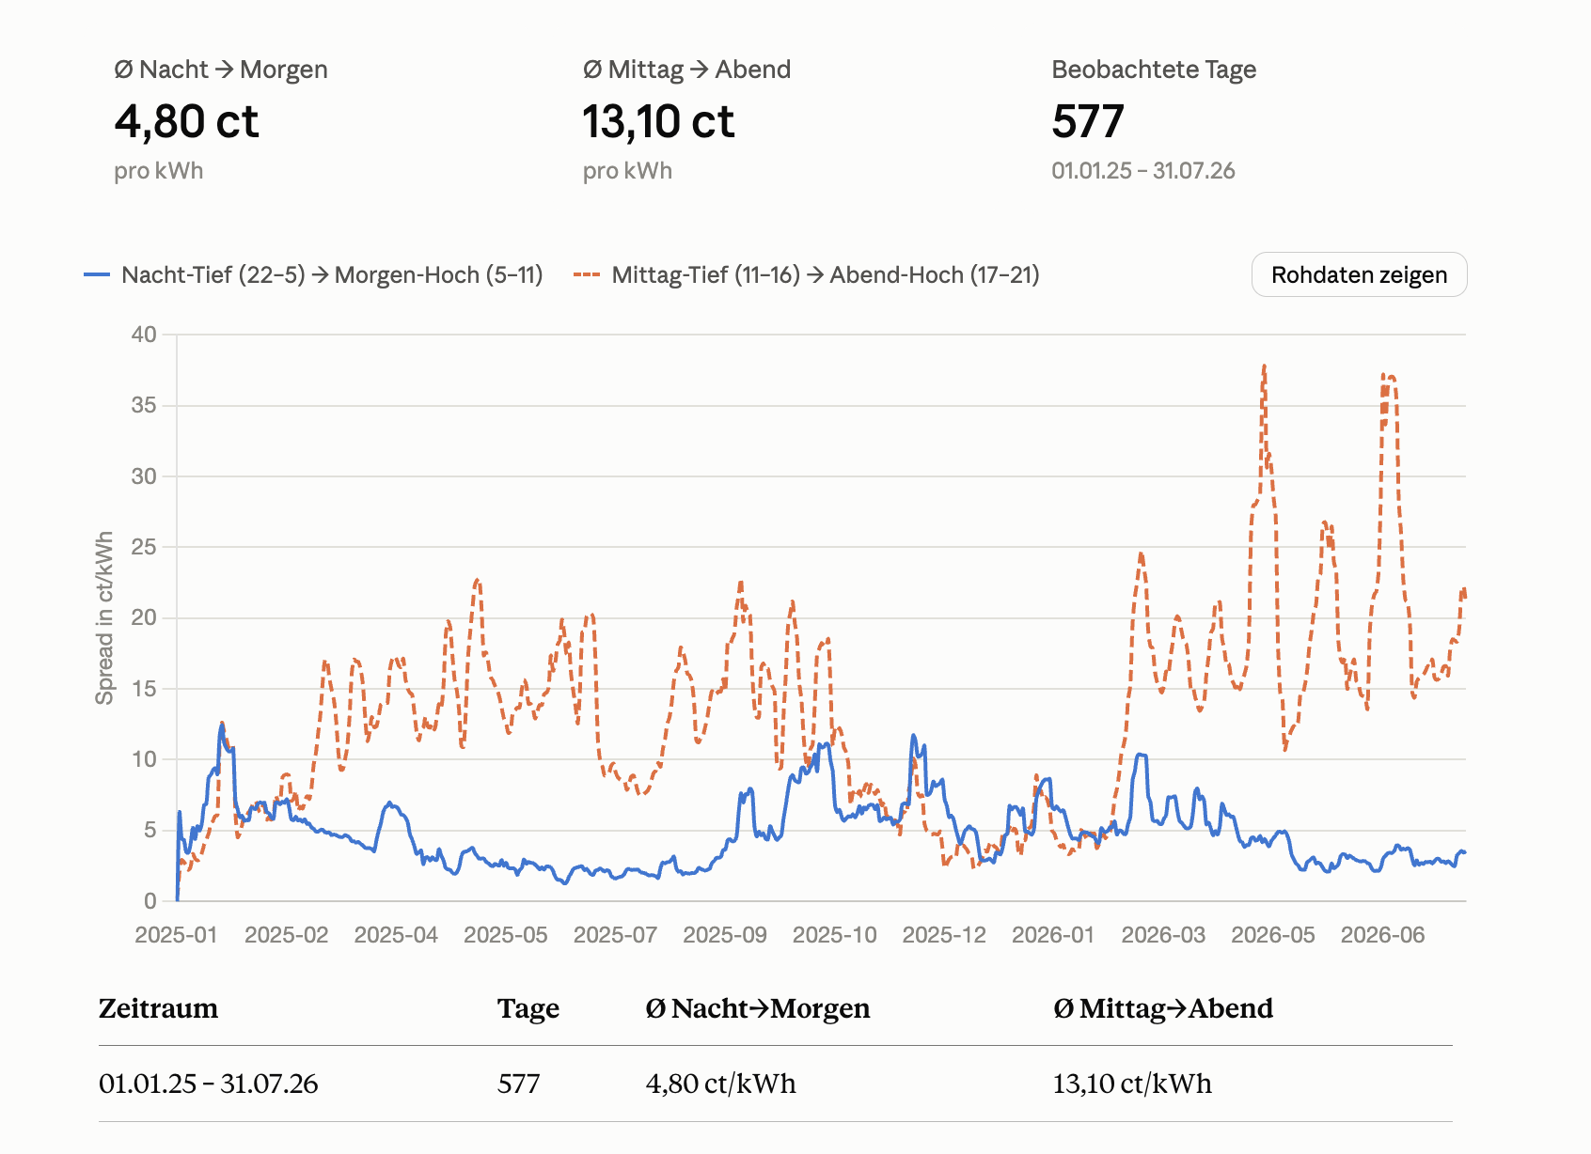Click the Ø Mittag→Abend table header

coord(1163,1008)
